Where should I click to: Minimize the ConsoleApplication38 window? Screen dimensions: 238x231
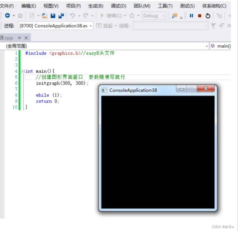[182, 89]
